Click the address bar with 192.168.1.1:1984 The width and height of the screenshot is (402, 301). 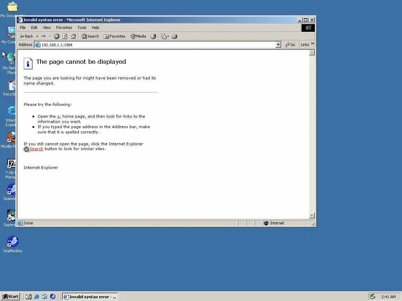158,45
